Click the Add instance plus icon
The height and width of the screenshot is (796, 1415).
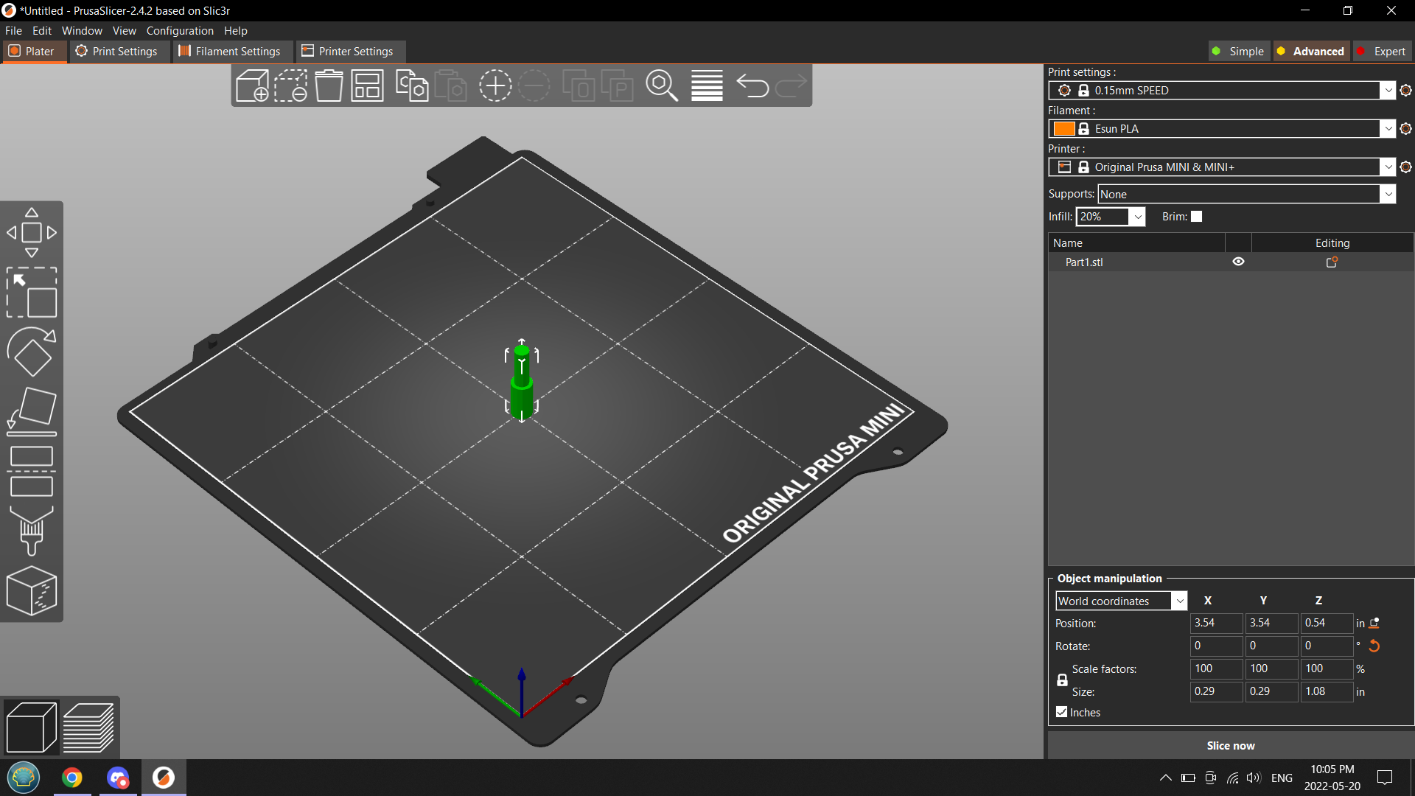pos(495,85)
